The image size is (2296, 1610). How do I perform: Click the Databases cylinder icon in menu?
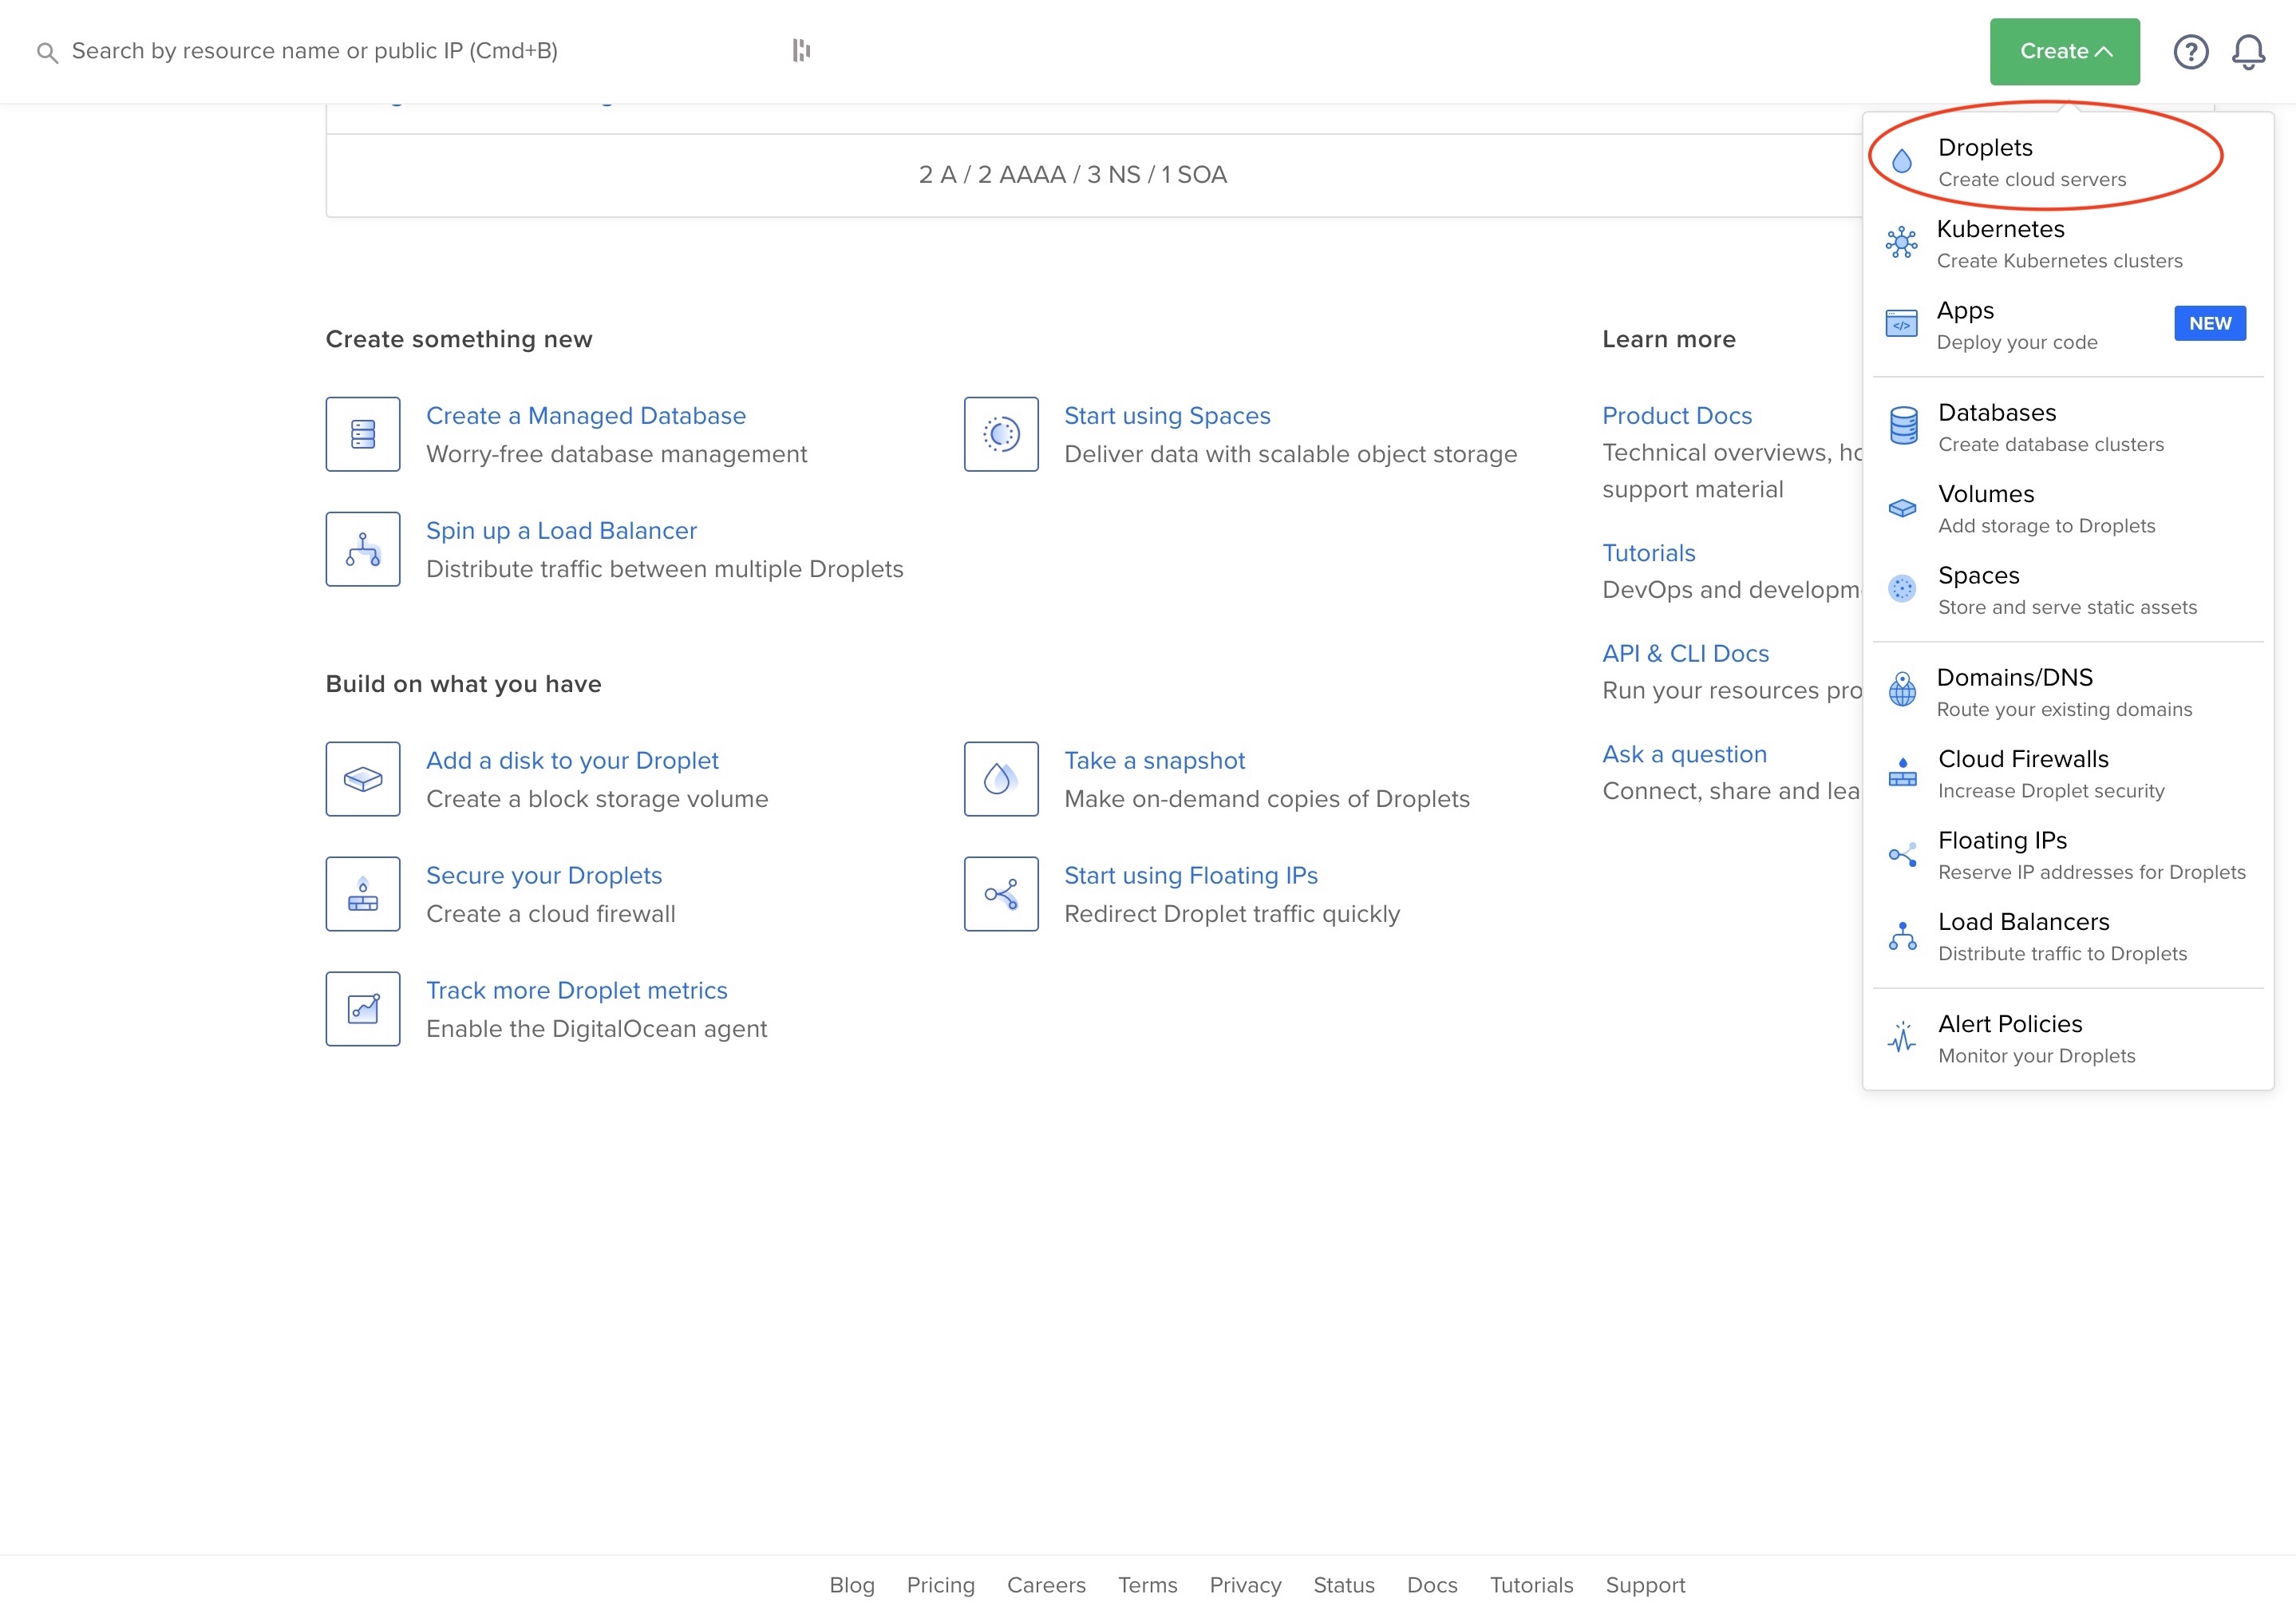tap(1903, 426)
